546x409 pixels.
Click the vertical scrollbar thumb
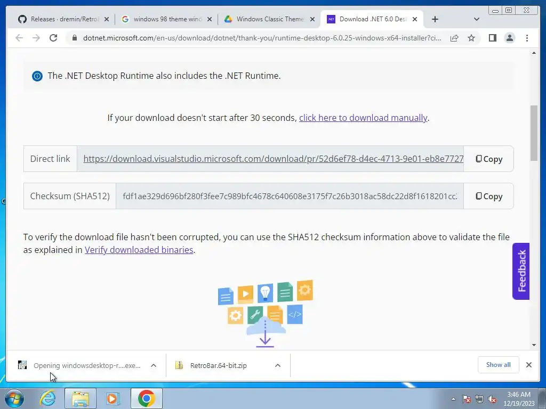click(x=534, y=133)
